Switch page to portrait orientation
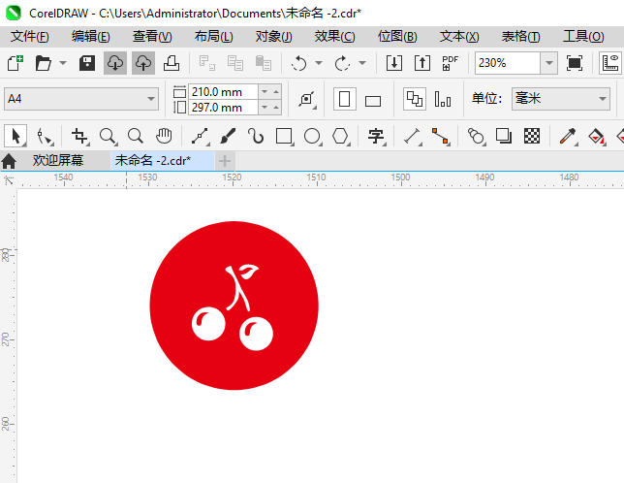624x483 pixels. pyautogui.click(x=345, y=99)
